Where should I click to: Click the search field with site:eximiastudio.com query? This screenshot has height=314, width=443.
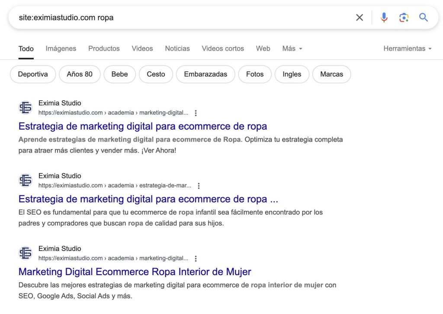click(x=181, y=17)
